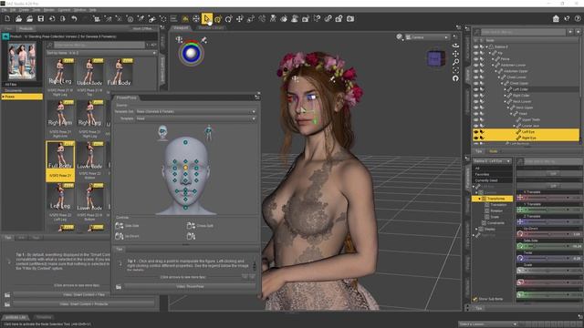This screenshot has height=328, width=584.
Task: Open the Render menu
Action: pyautogui.click(x=48, y=10)
